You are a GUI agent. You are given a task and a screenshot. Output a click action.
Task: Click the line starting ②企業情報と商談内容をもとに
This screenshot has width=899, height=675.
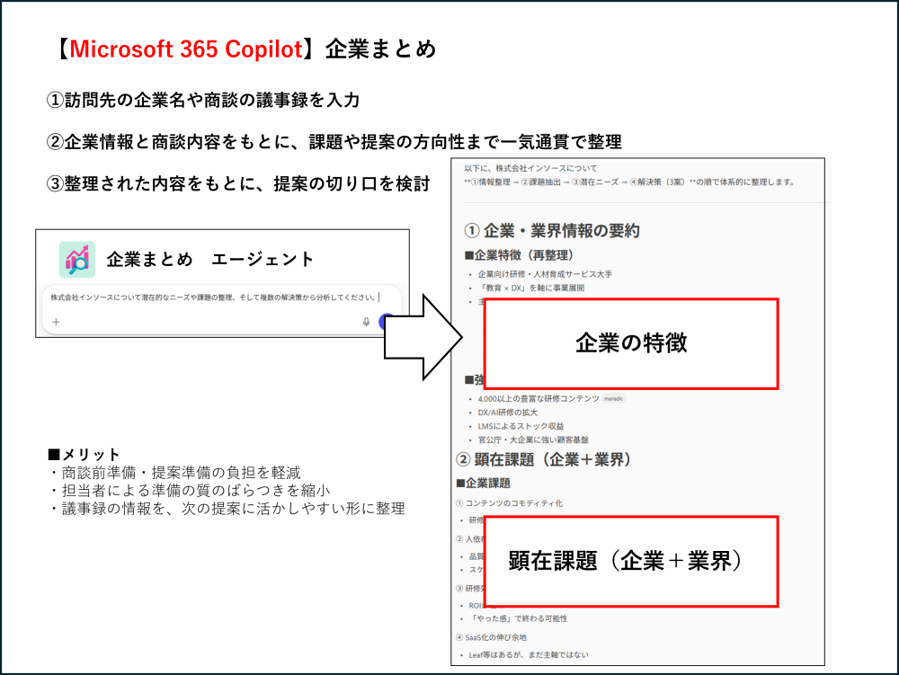tap(334, 142)
